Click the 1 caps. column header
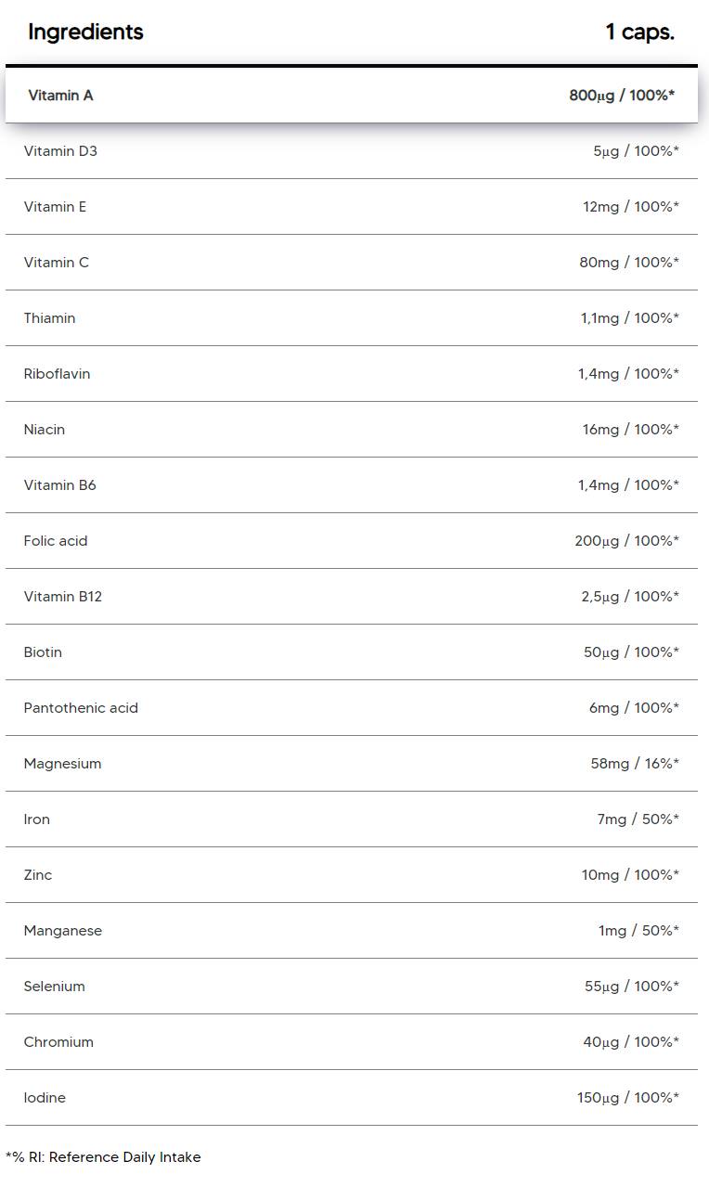Image resolution: width=709 pixels, height=1187 pixels. [x=639, y=32]
